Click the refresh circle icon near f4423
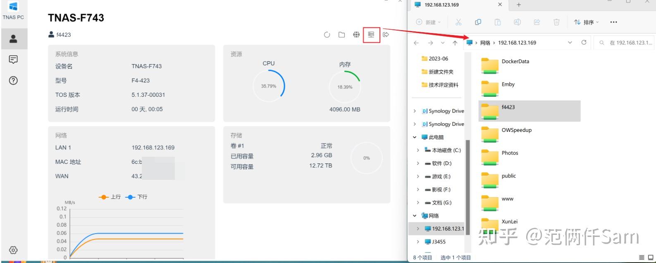Image resolution: width=656 pixels, height=263 pixels. click(x=327, y=35)
